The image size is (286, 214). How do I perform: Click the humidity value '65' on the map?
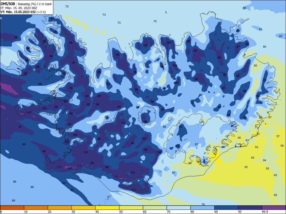pyautogui.click(x=275, y=195)
